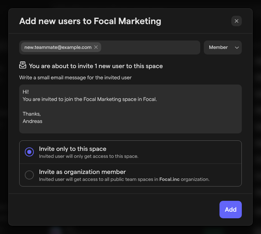The height and width of the screenshot is (234, 261).
Task: Open the Member role dropdown
Action: tap(223, 47)
